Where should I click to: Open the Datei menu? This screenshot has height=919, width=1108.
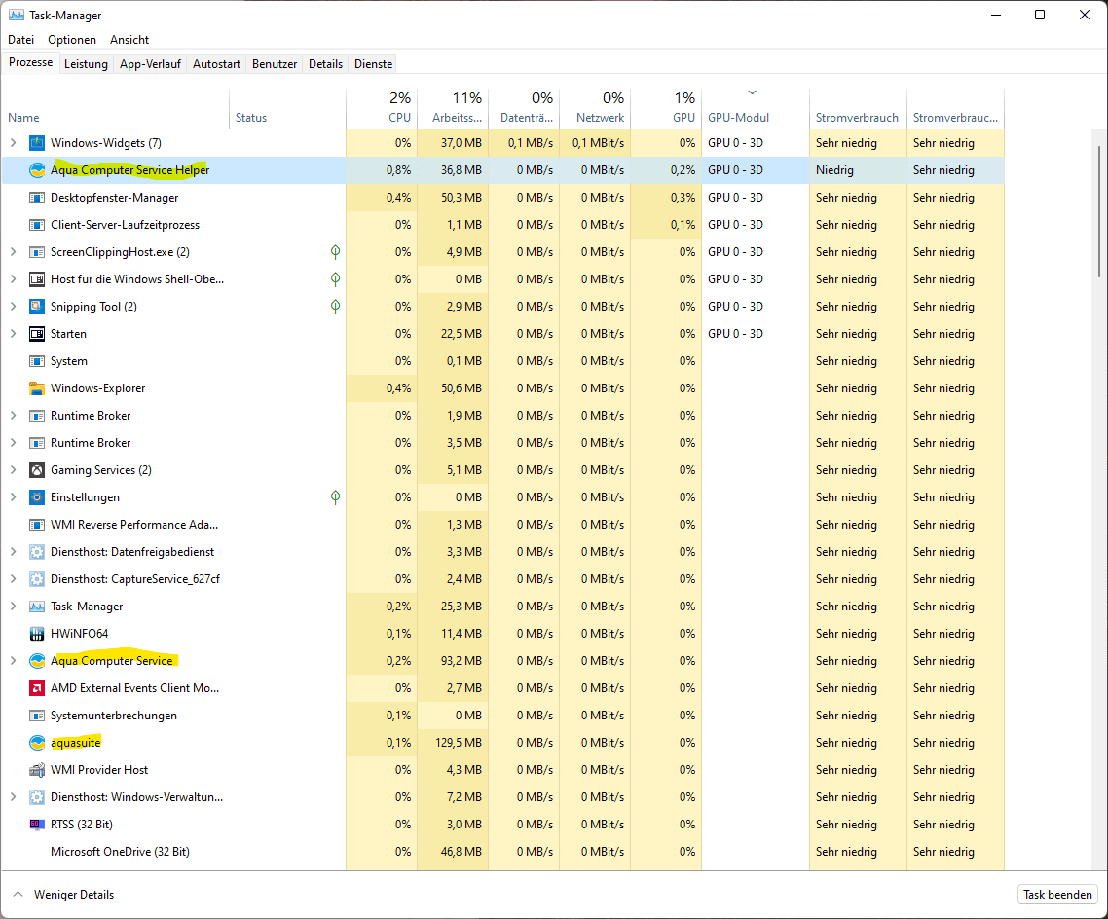(x=21, y=40)
